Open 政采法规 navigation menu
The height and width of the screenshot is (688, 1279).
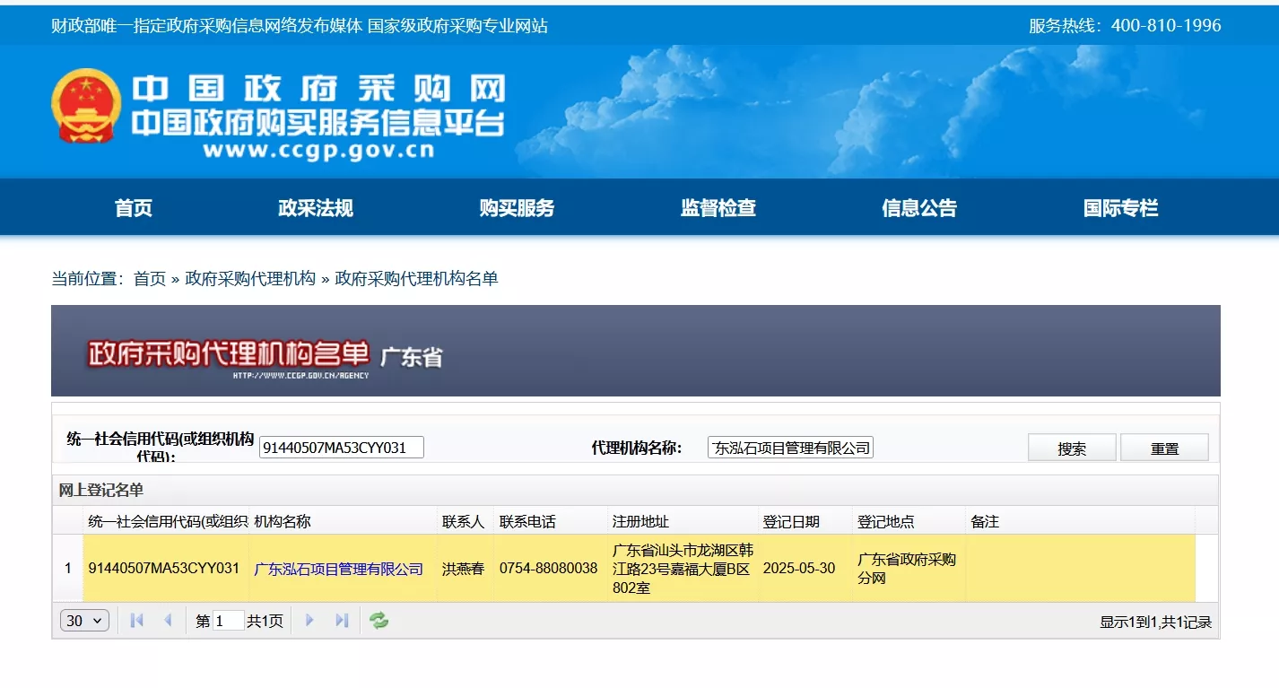316,208
